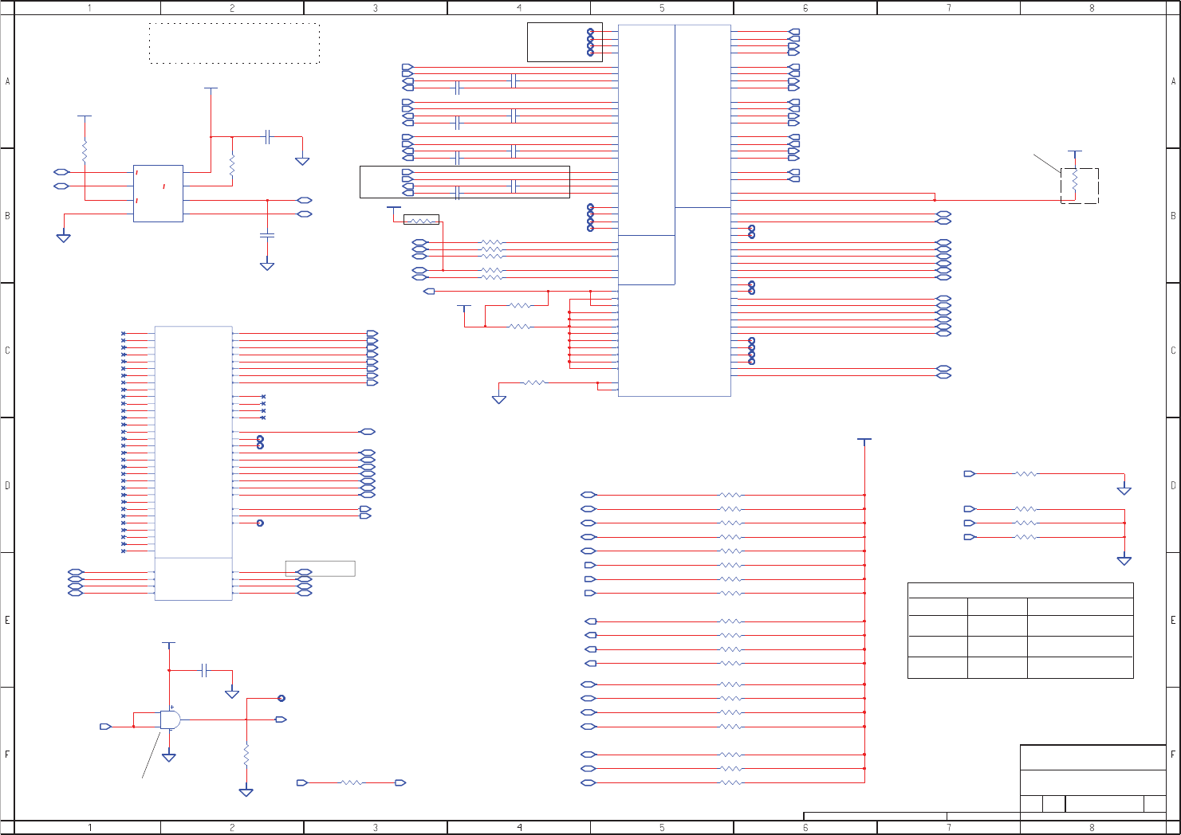This screenshot has width=1181, height=835.
Task: Select the horizontal resistor joining two ports at bottom
Action: [352, 783]
